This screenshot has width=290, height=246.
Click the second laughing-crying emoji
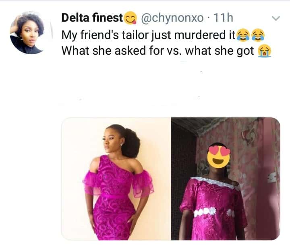(x=257, y=35)
